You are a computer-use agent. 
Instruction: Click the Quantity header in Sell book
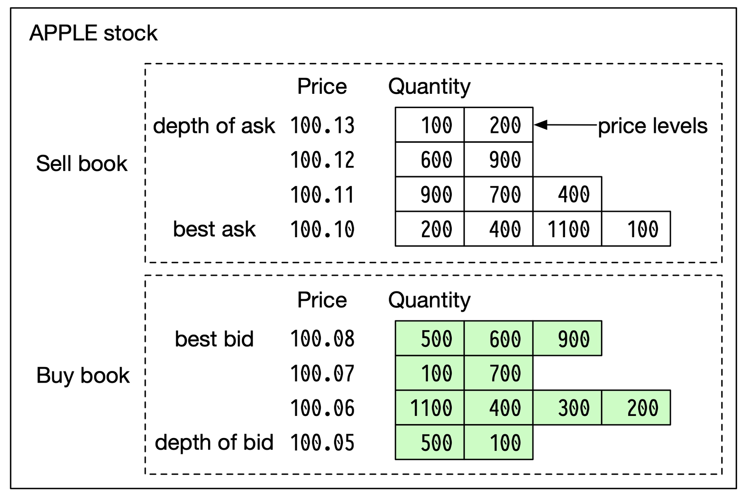coord(429,87)
